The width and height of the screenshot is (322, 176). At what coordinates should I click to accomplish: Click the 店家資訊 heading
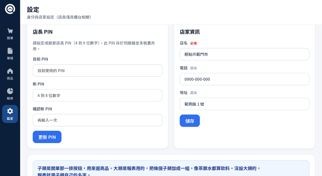tap(190, 32)
